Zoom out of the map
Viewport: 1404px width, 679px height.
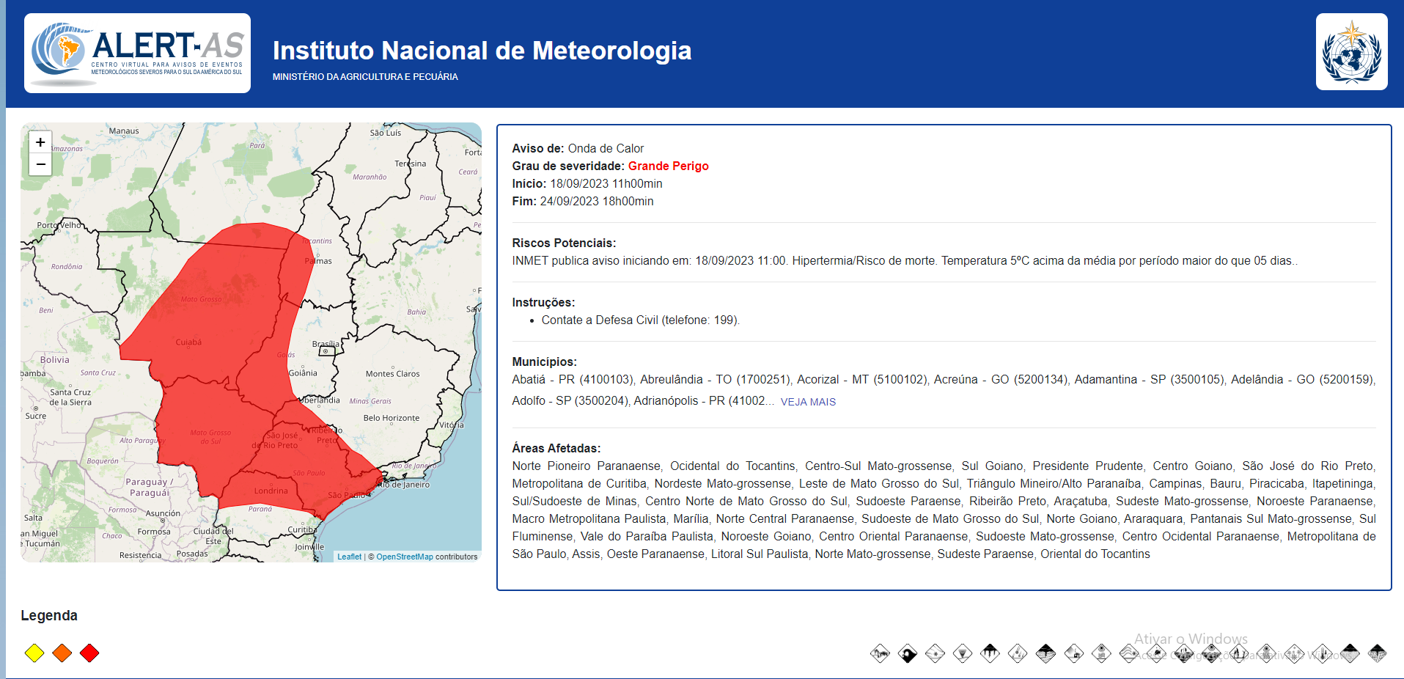40,164
